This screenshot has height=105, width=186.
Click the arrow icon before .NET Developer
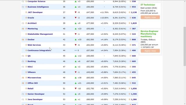coord(26,12)
